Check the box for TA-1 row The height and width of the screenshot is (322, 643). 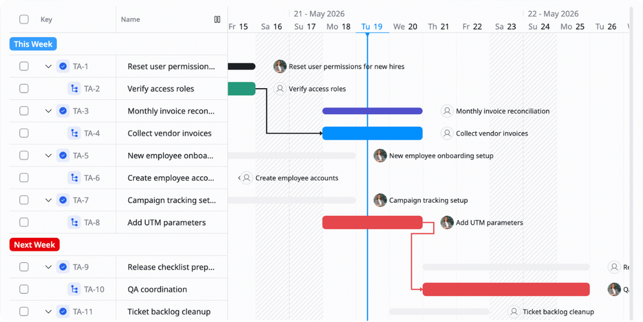(x=24, y=66)
